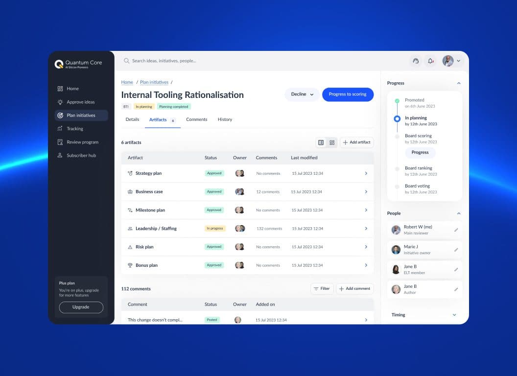Edit Robert W (me) with pencil icon
The height and width of the screenshot is (376, 517).
click(x=456, y=230)
